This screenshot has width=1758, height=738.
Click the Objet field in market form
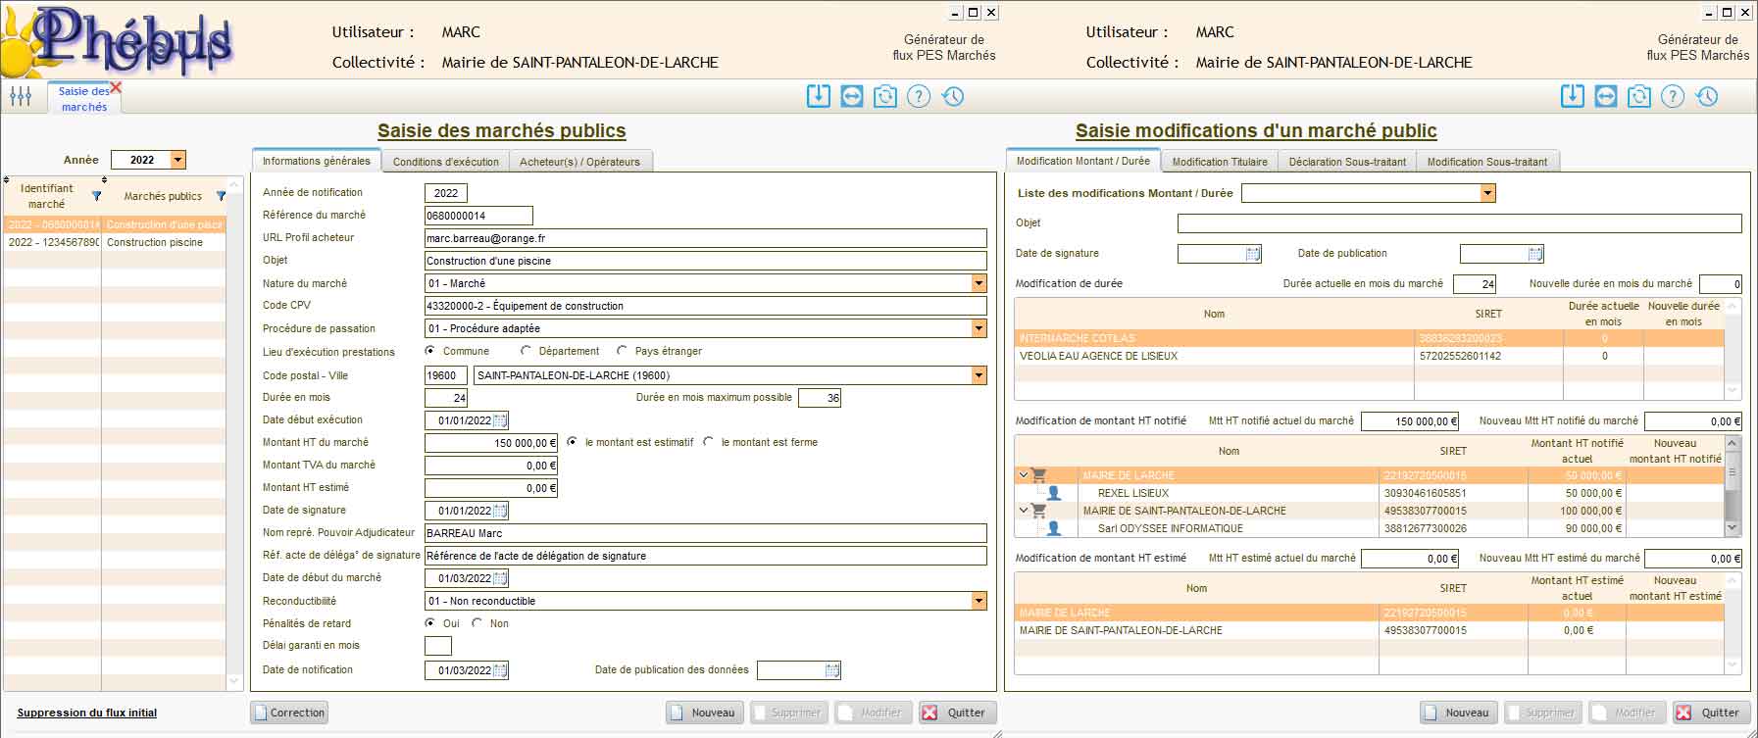click(705, 261)
